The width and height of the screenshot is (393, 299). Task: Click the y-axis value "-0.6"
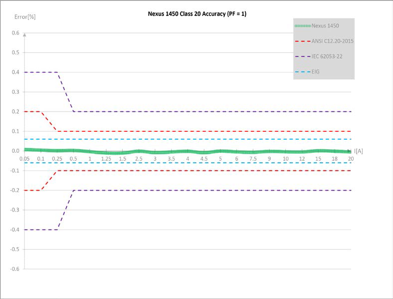[x=15, y=269]
